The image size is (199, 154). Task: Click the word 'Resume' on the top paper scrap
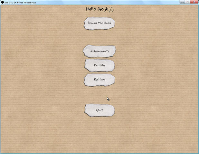click(93, 23)
